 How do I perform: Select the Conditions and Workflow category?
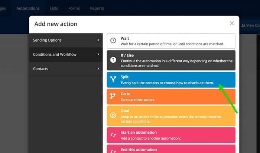[66, 54]
